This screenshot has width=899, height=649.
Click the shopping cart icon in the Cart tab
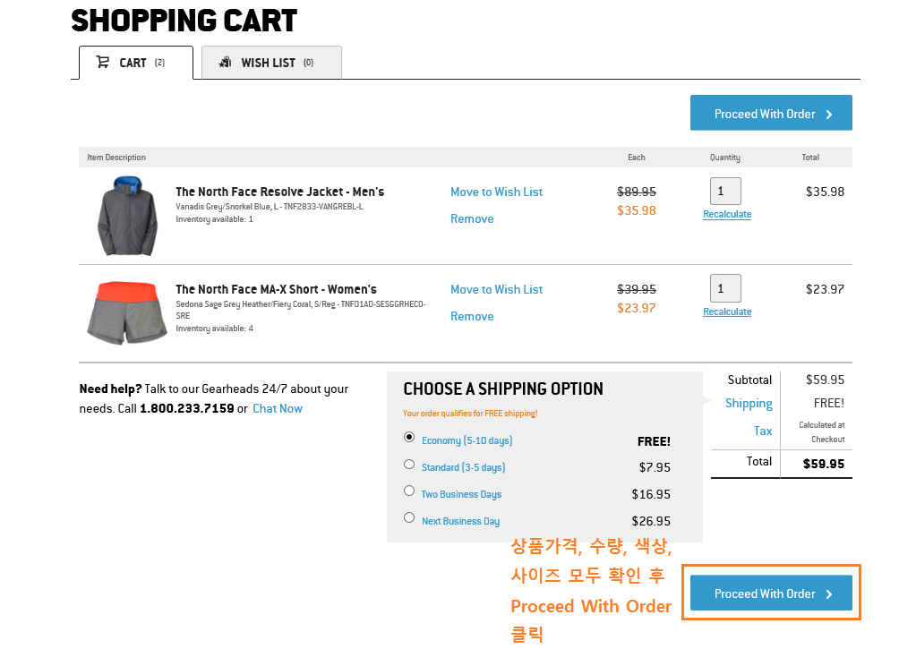click(x=103, y=62)
